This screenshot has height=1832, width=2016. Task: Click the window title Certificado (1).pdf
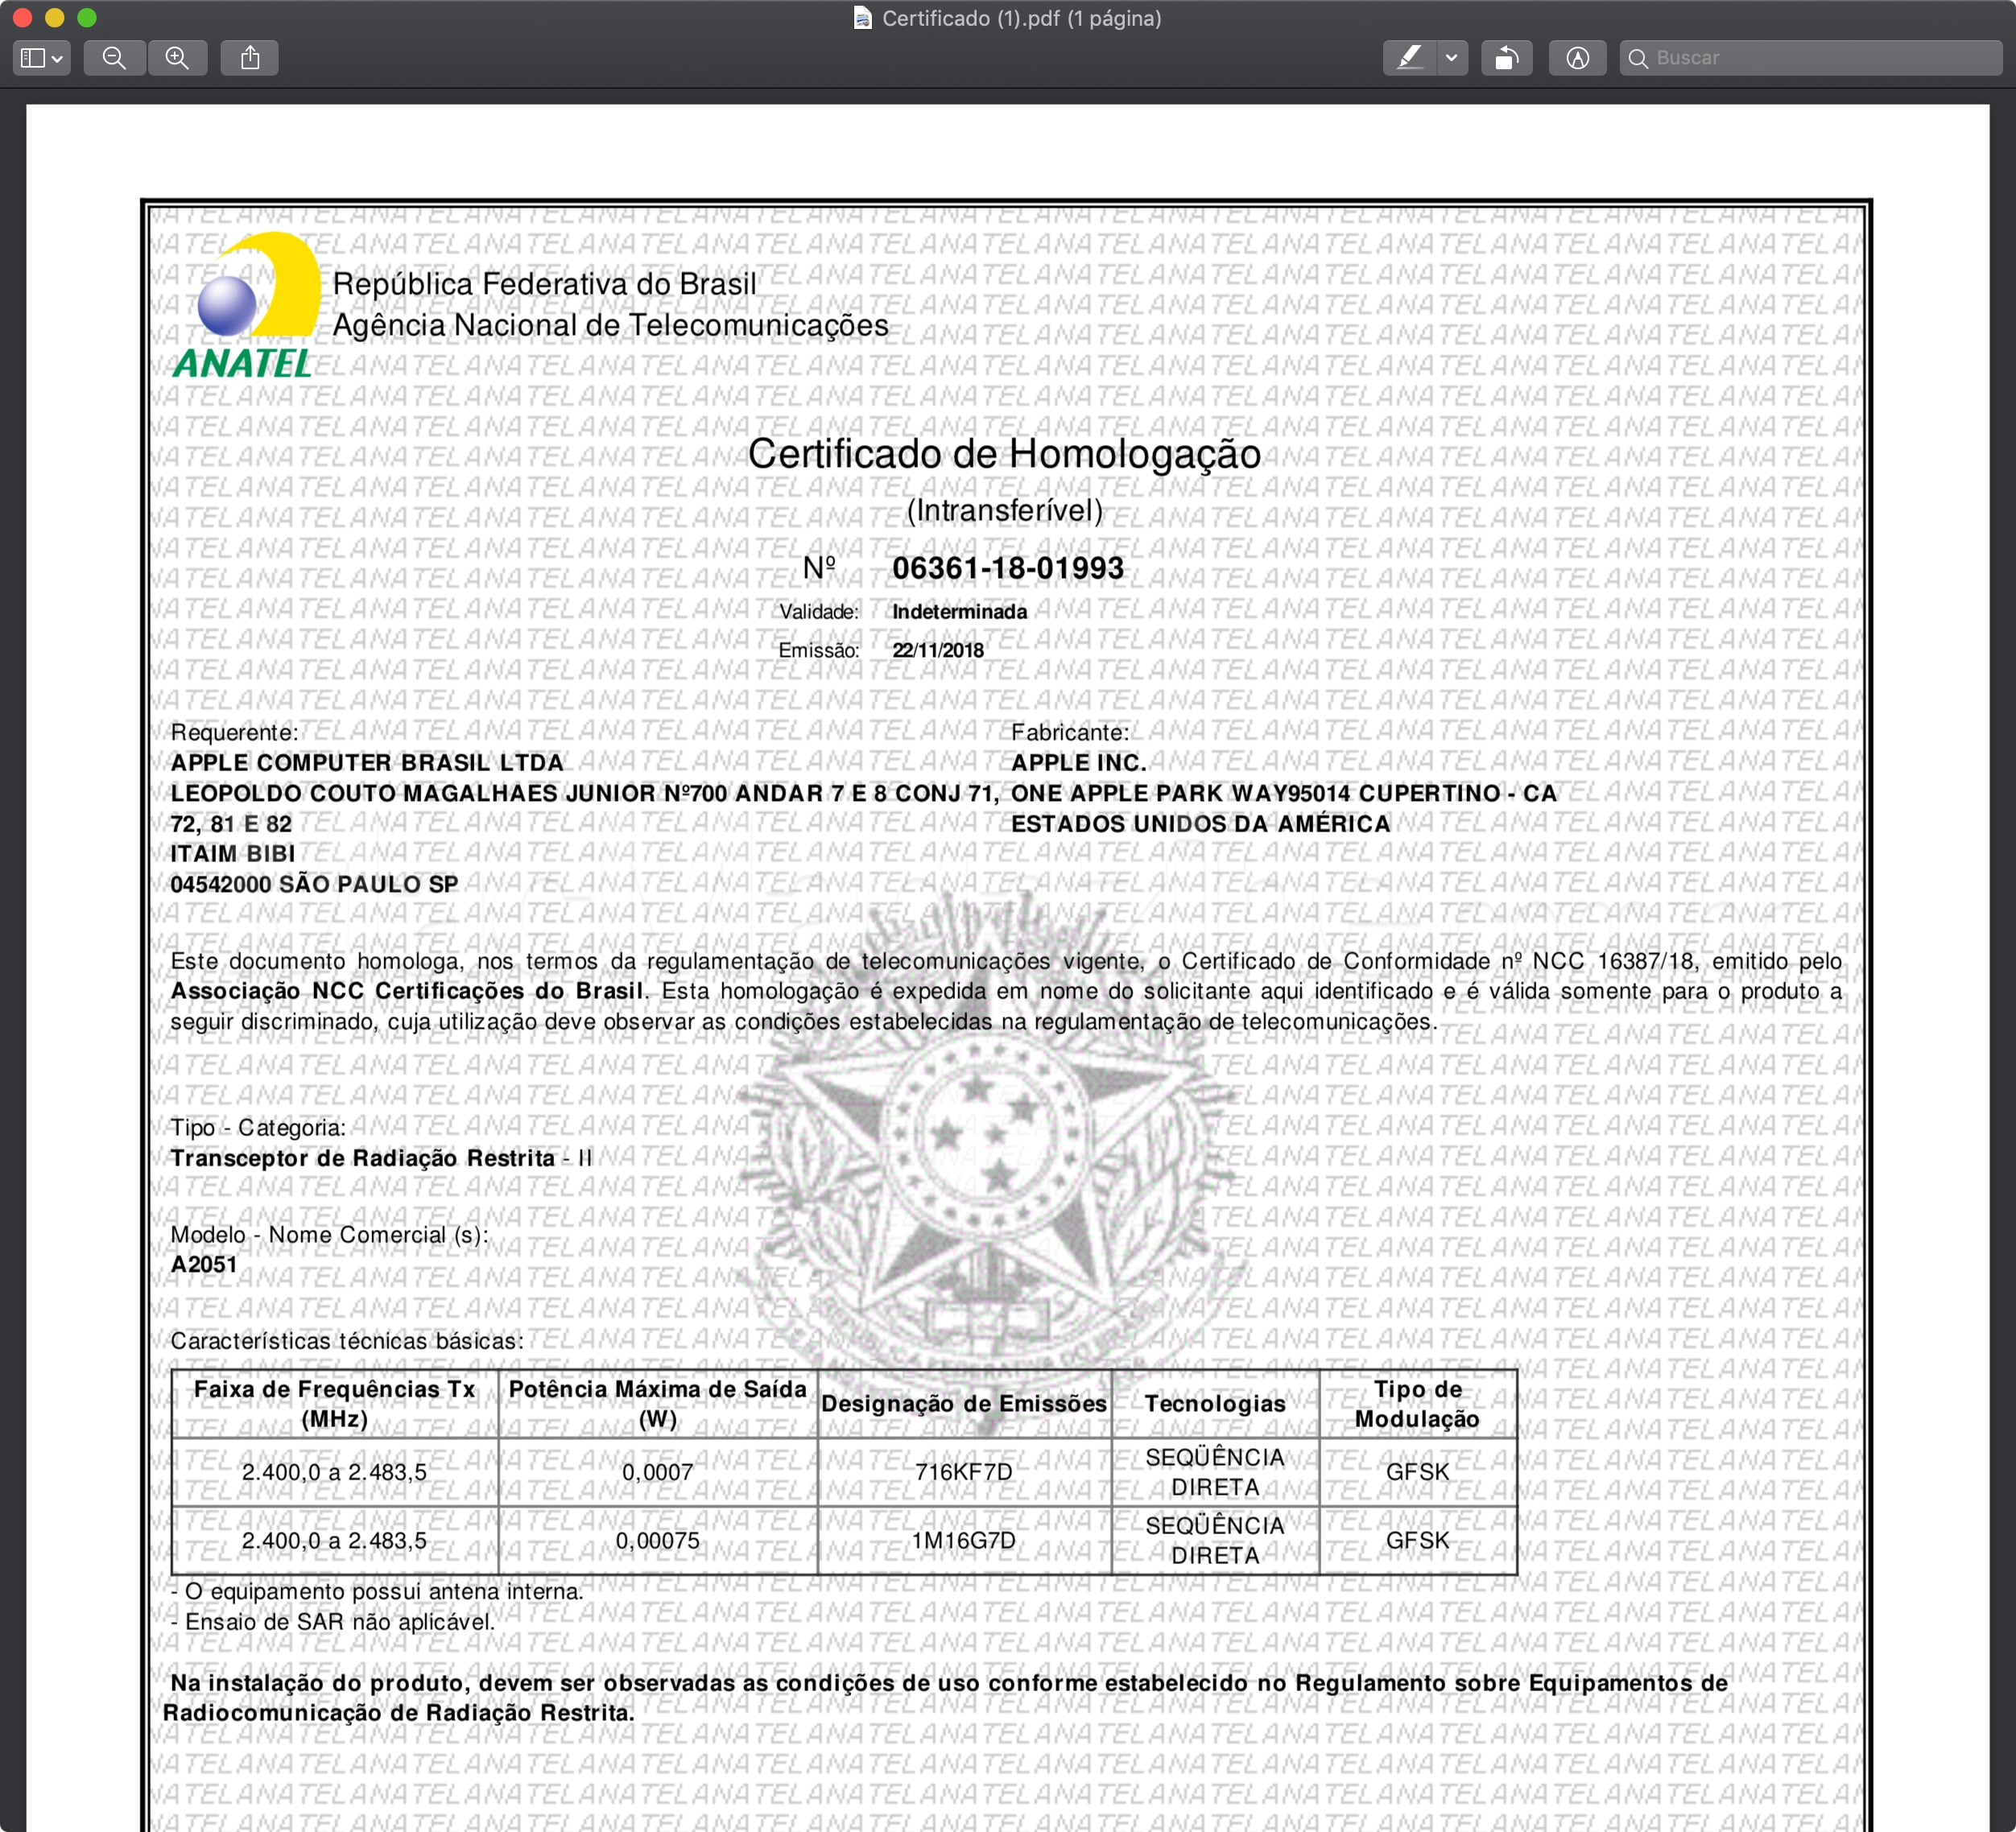[x=1021, y=18]
